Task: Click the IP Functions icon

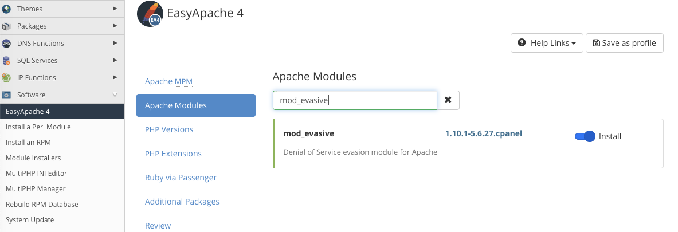Action: [x=6, y=77]
